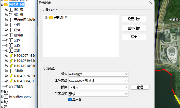The image size is (180, 108).
Task: Click the pushpin icon for N104.0971
Action: point(11,56)
